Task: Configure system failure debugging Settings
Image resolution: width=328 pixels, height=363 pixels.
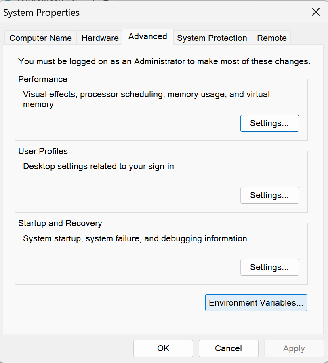Action: tap(269, 267)
